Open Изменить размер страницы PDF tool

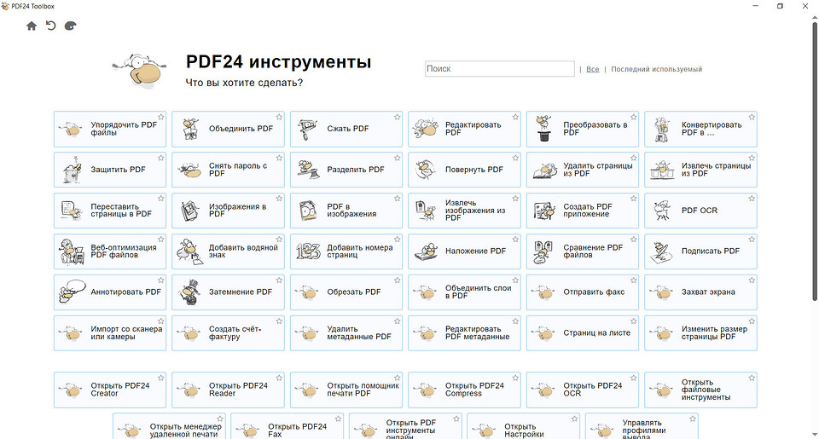click(700, 333)
